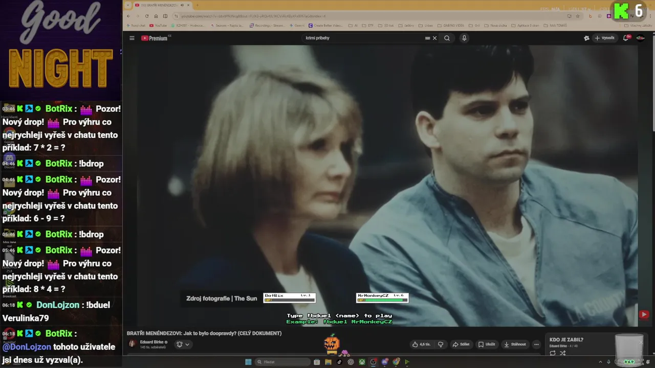Toggle playlist shuffle in KDO JE ZABIL?
The image size is (655, 368).
tap(563, 353)
